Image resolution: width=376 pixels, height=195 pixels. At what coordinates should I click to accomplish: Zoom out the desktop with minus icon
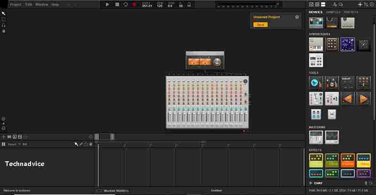[x=3, y=128]
